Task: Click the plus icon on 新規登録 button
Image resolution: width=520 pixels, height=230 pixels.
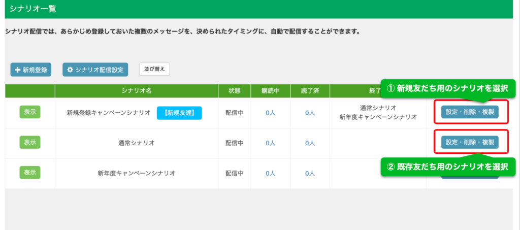Action: coord(17,70)
